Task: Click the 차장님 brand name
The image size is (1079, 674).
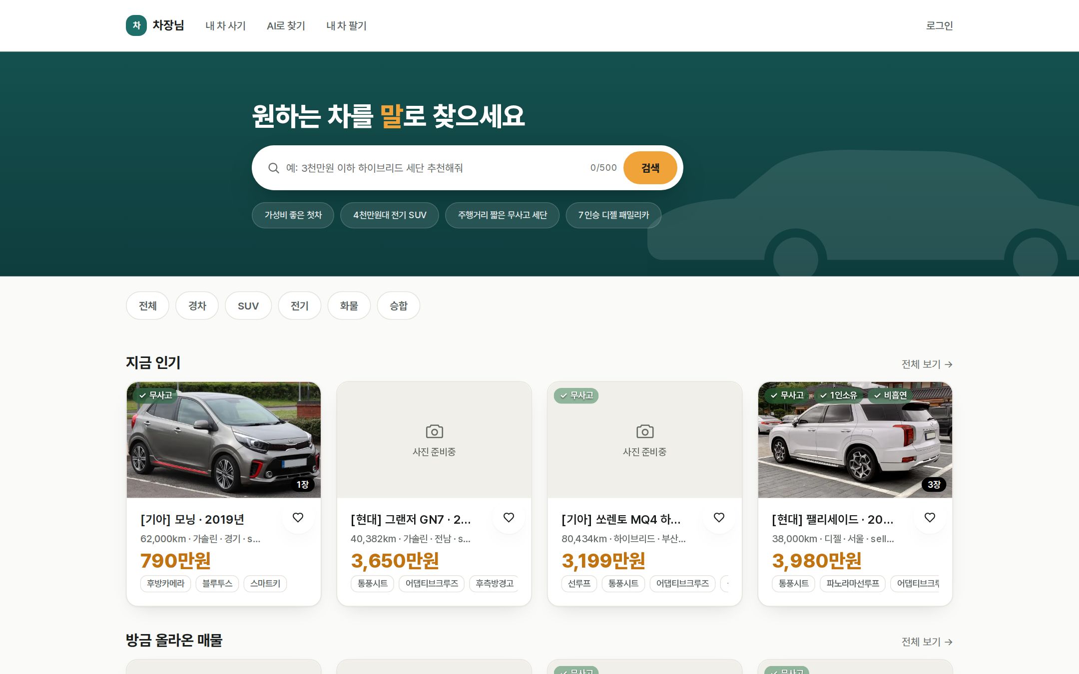Action: coord(168,25)
